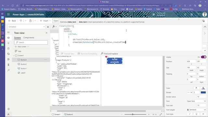Open the Data sources pane icon
208x117 pixels.
(x=8, y=48)
